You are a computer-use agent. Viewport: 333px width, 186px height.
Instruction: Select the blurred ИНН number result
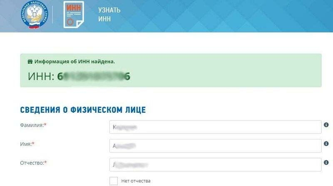tap(94, 76)
